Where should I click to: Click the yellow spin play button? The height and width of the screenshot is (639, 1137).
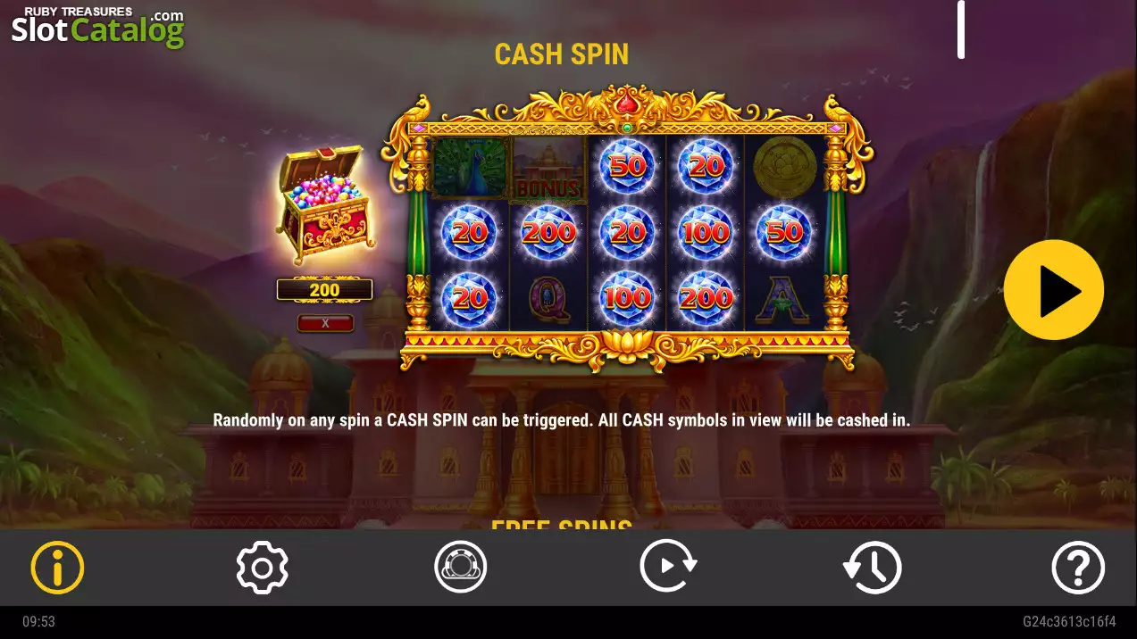tap(1054, 290)
